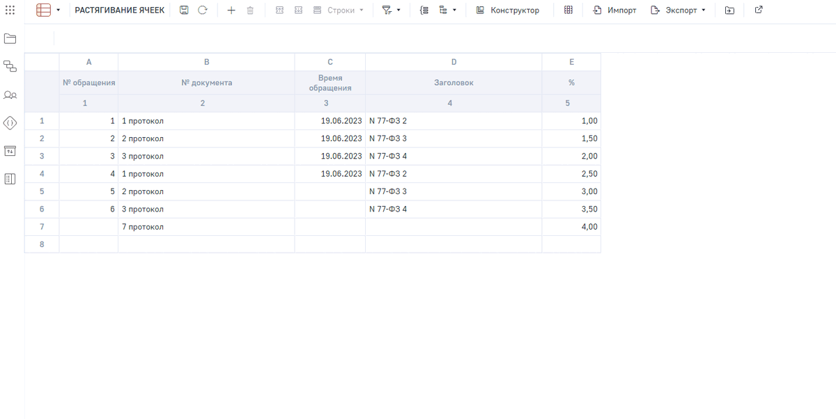The image size is (836, 419).
Task: Select column A header
Action: pyautogui.click(x=88, y=62)
